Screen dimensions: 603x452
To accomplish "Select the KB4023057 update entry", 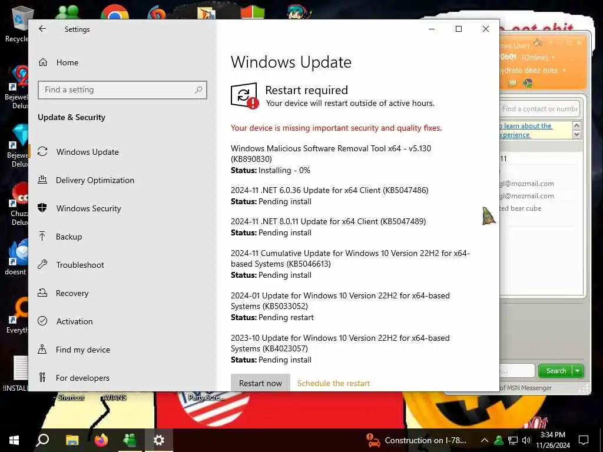I will pyautogui.click(x=340, y=348).
